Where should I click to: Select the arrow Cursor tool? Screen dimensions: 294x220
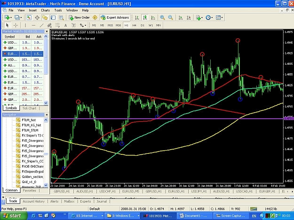point(8,25)
